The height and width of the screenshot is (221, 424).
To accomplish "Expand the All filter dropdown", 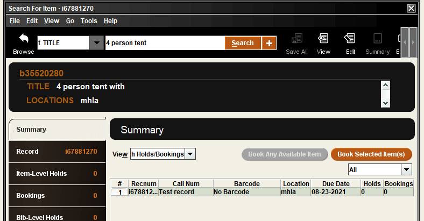I will click(x=406, y=170).
